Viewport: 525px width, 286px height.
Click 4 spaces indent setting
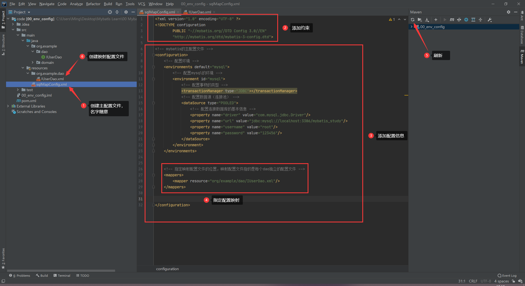[501, 281]
